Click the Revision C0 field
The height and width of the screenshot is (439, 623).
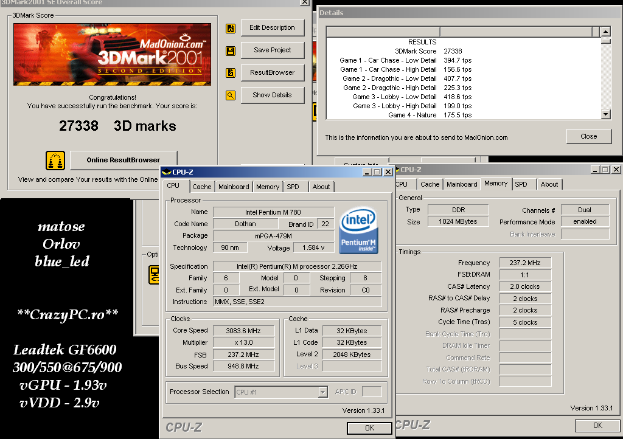coord(366,290)
